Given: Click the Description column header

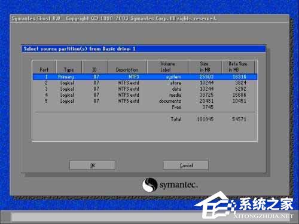Looking at the screenshot, I should pos(127,70).
